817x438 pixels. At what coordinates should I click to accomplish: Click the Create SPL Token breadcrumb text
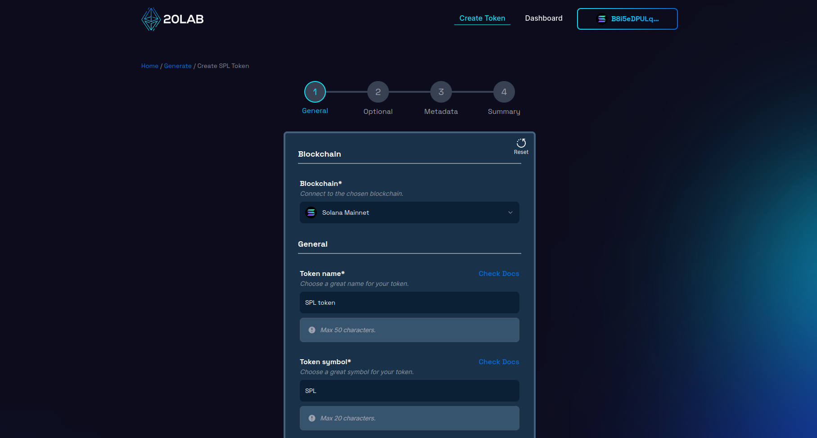(223, 66)
